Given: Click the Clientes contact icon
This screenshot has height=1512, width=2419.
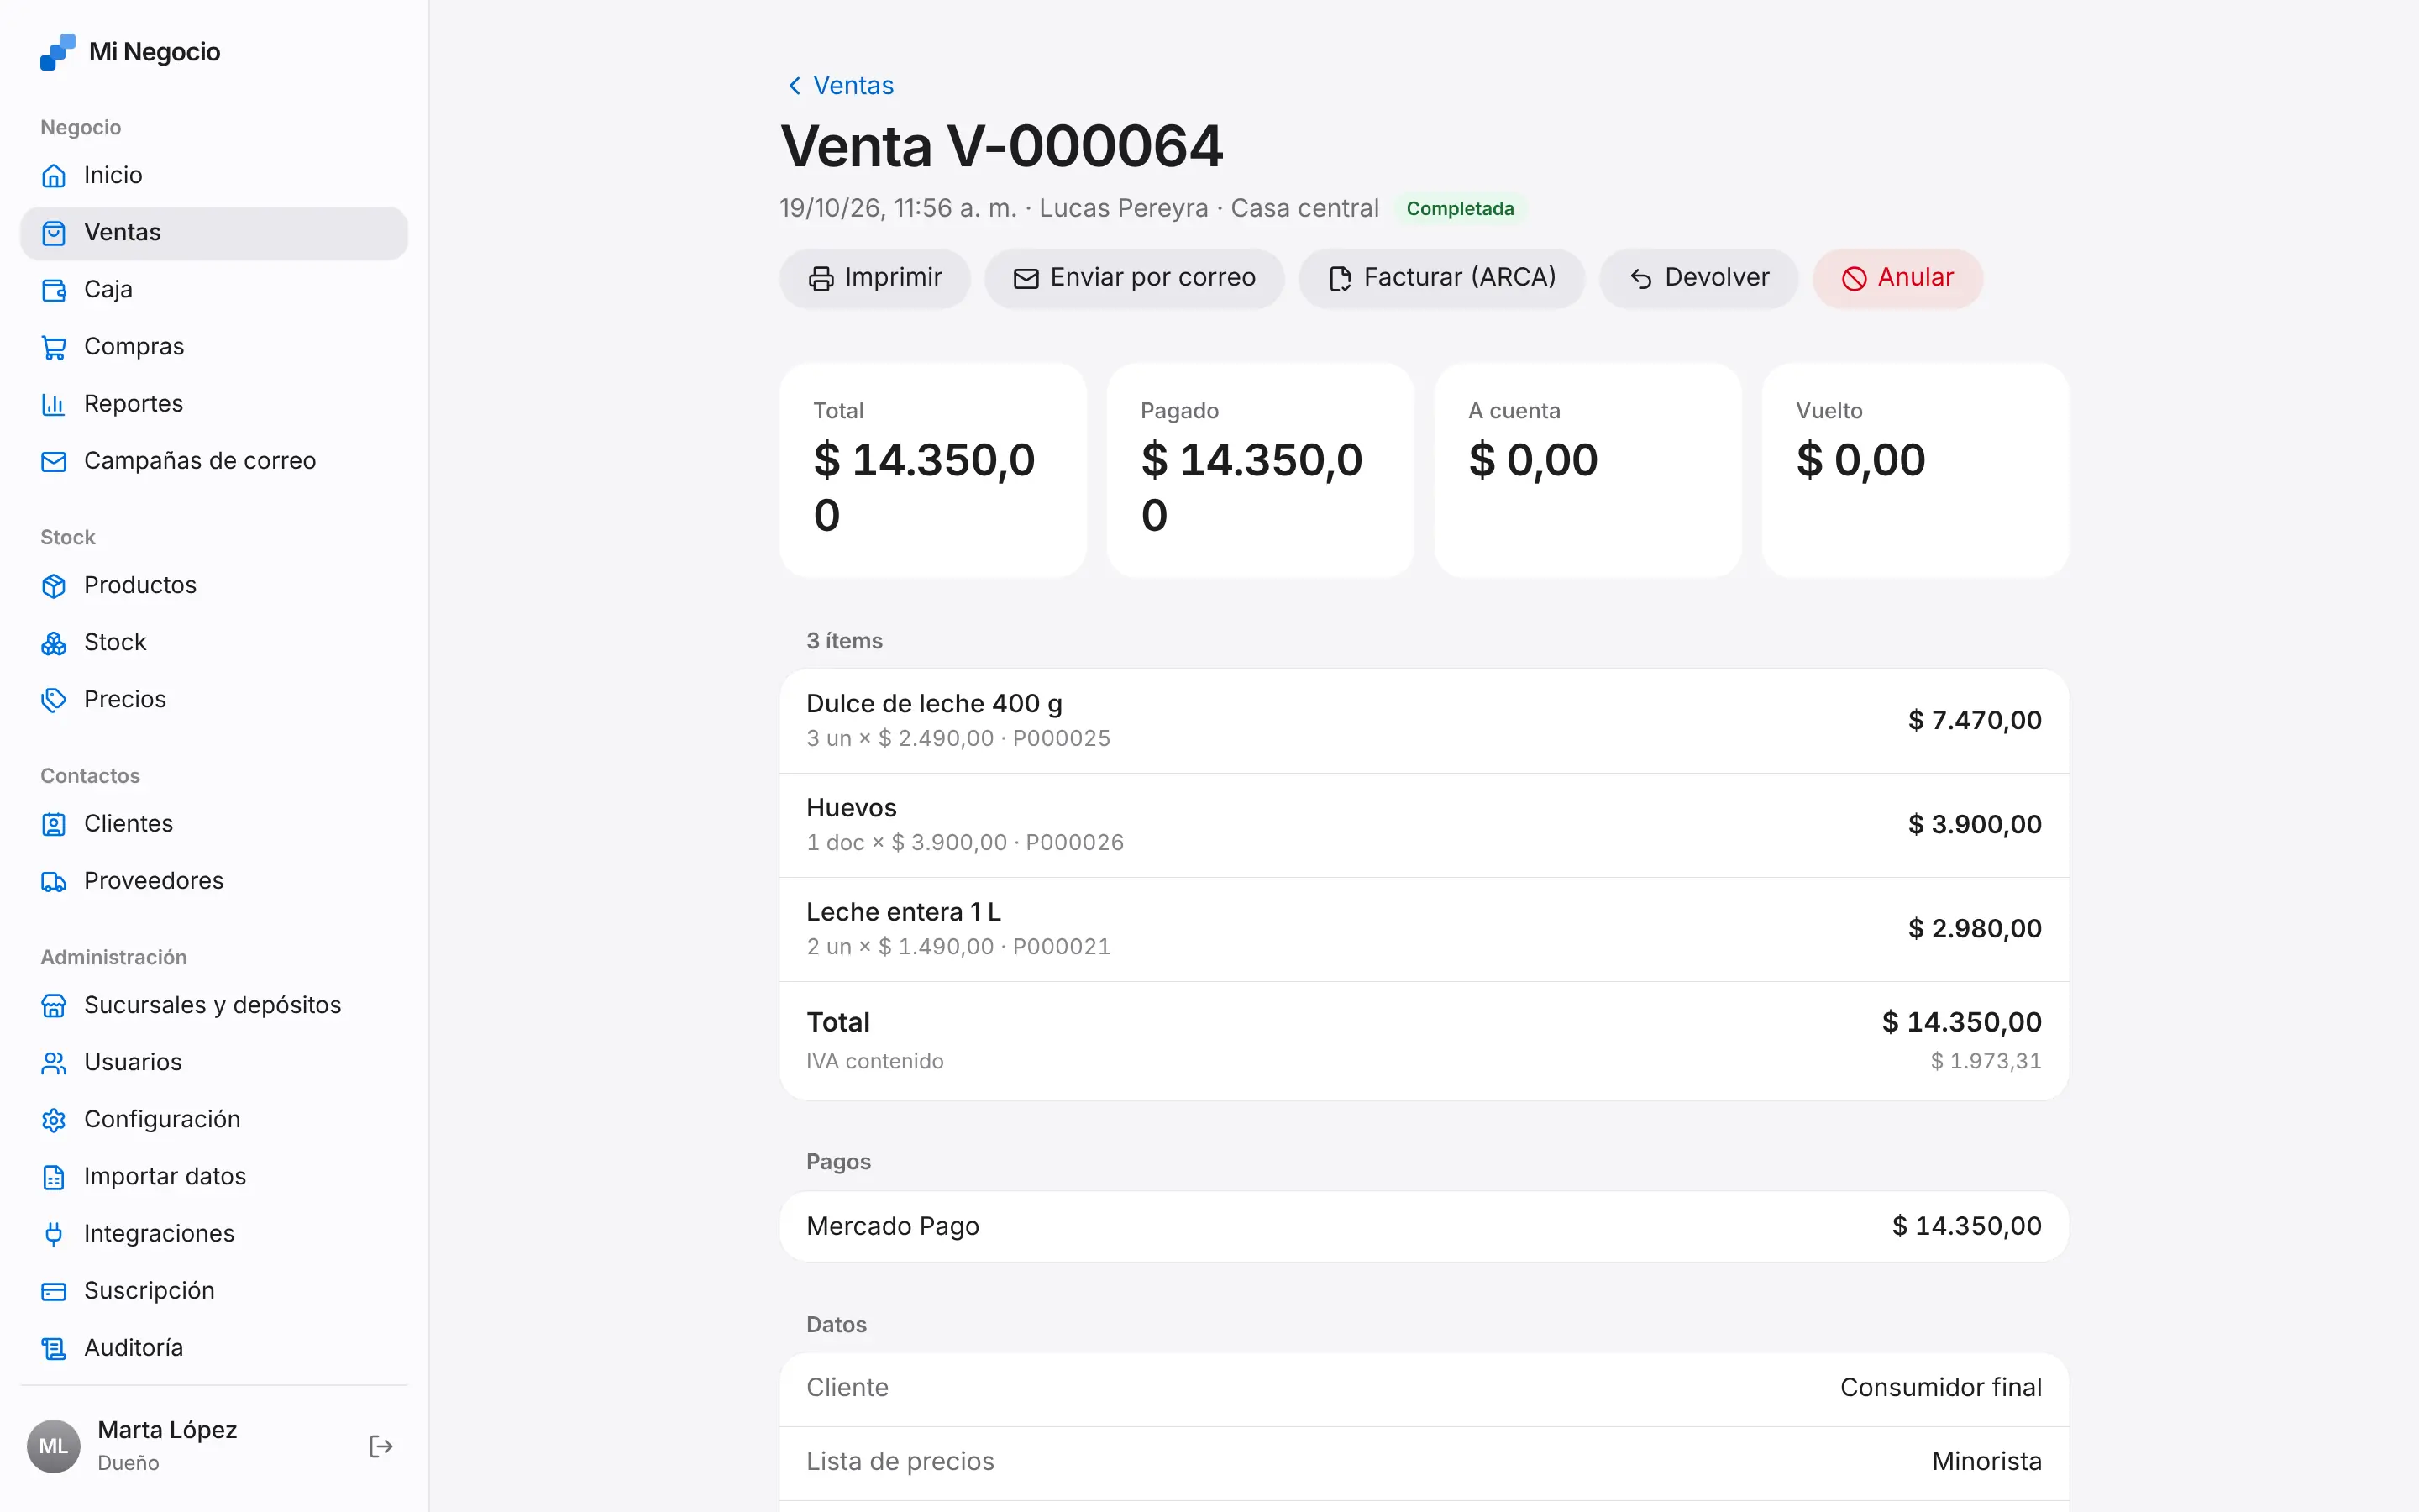Looking at the screenshot, I should coord(54,824).
